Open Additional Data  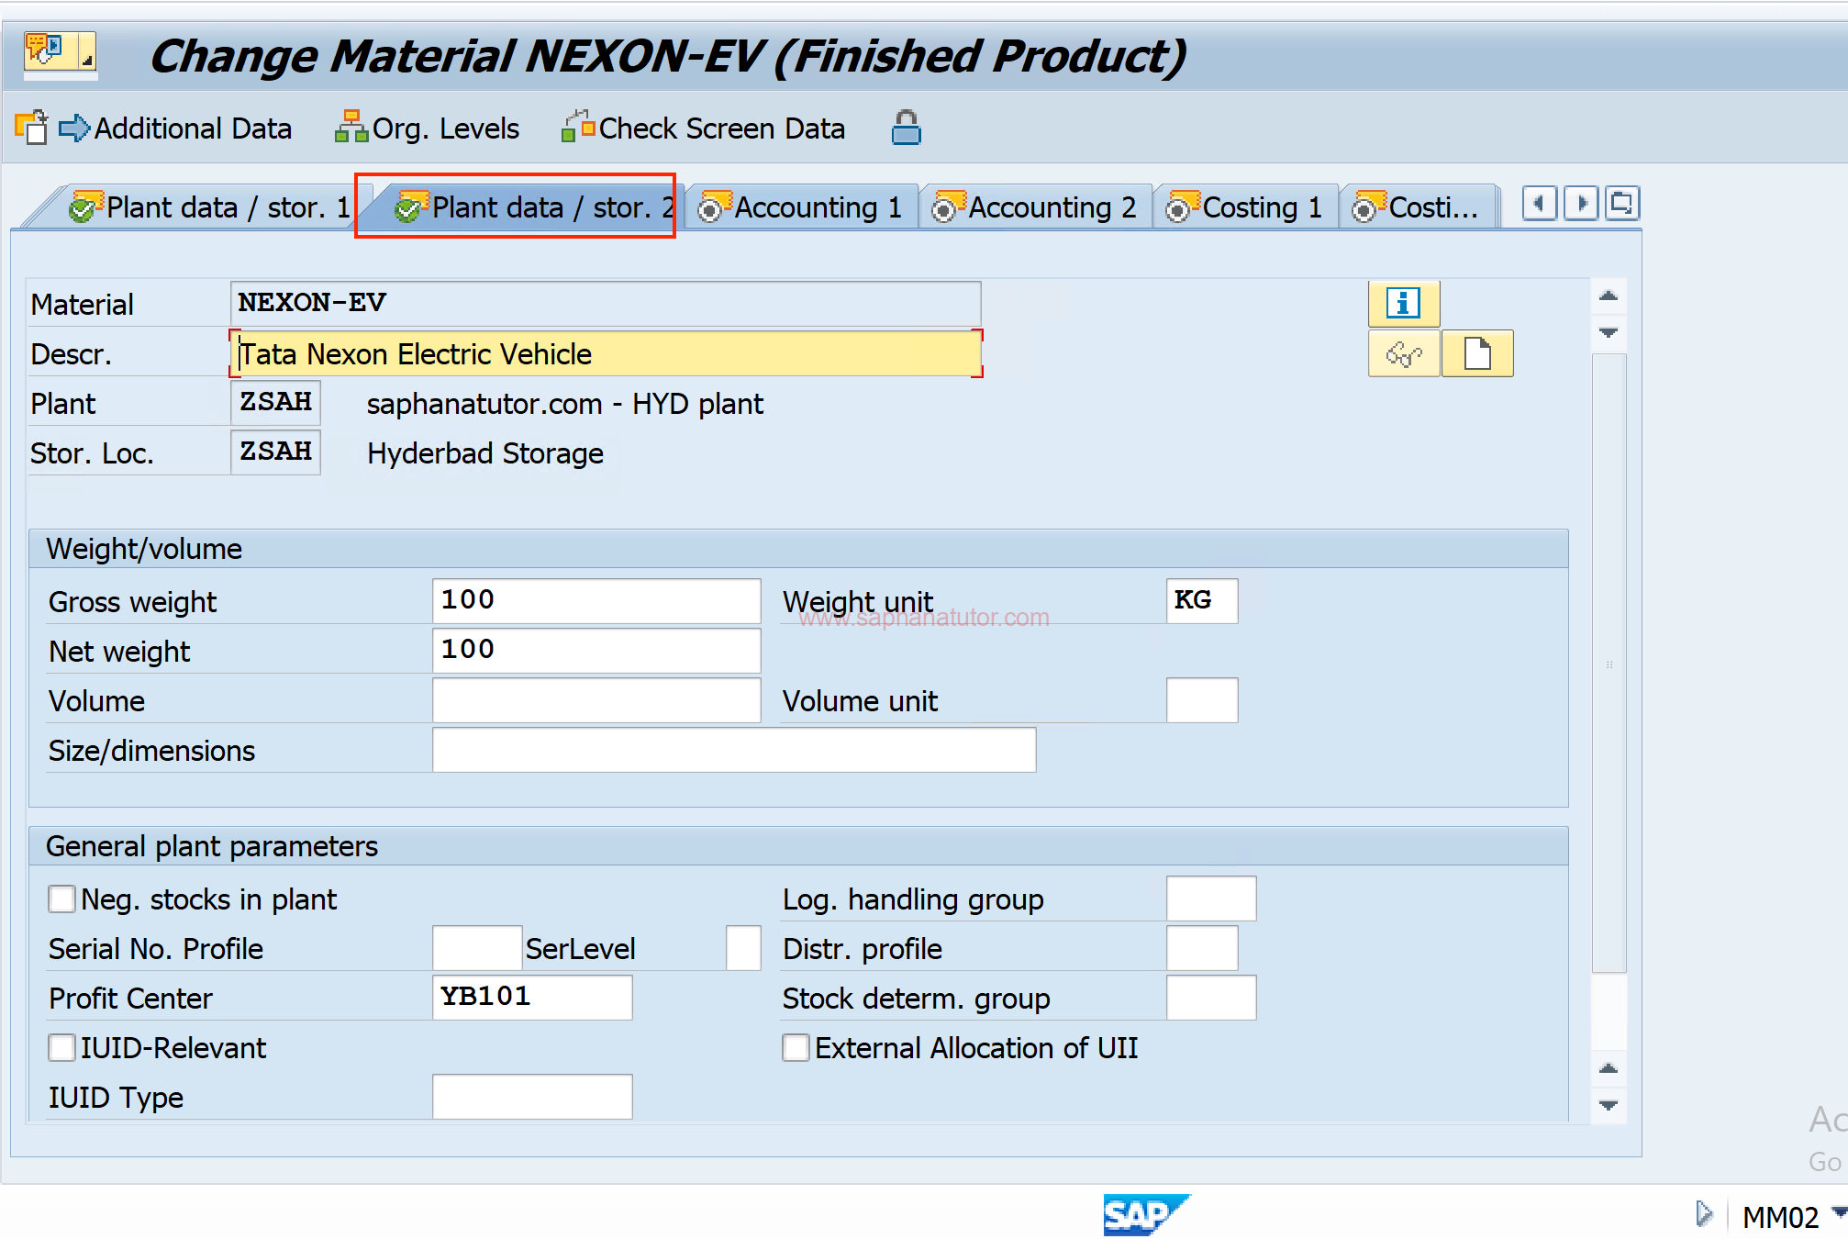(x=175, y=128)
